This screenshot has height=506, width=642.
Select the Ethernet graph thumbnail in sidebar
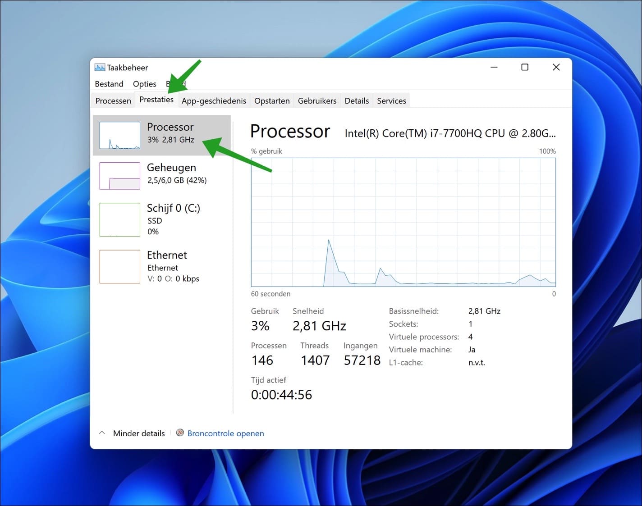pos(119,266)
